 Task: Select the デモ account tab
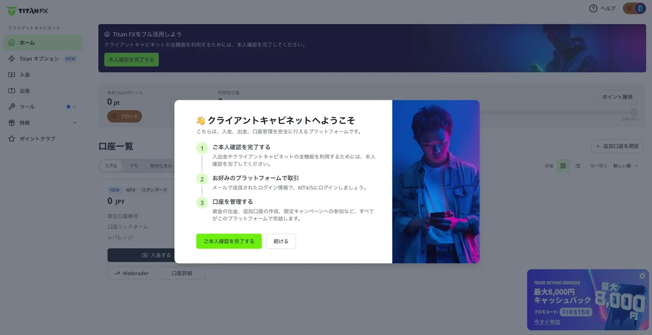click(x=134, y=166)
